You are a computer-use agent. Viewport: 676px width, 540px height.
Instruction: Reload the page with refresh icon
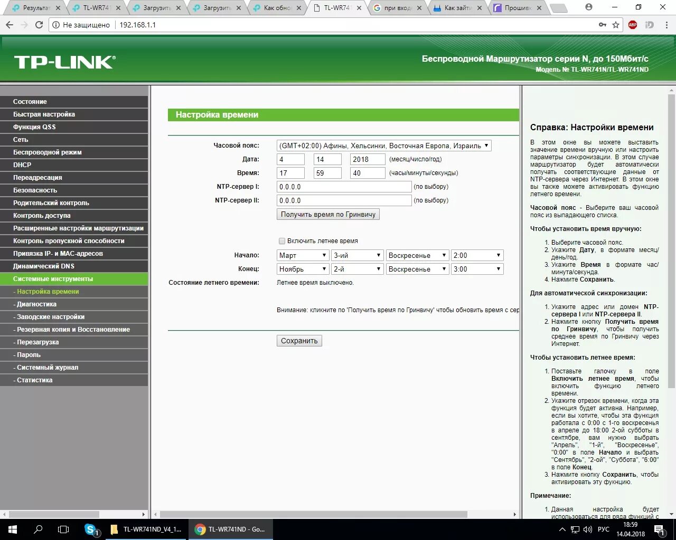pyautogui.click(x=39, y=25)
